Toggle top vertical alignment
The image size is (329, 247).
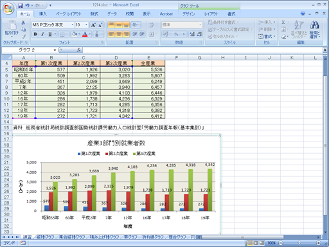click(x=111, y=25)
